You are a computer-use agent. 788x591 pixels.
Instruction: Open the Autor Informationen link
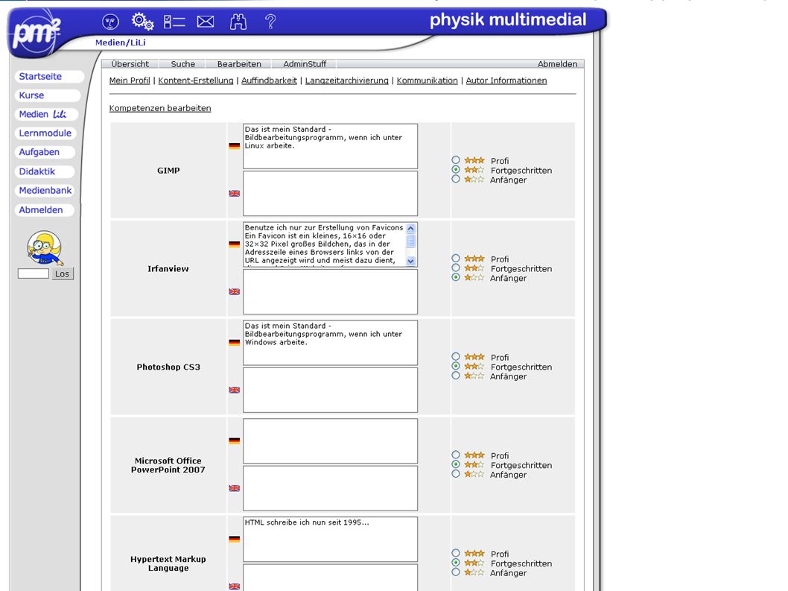click(506, 80)
